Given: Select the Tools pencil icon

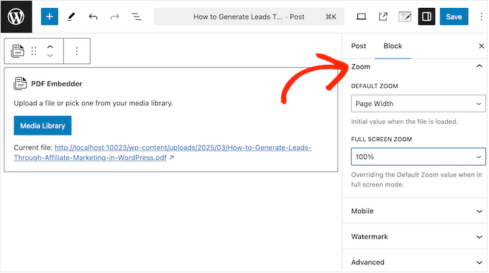Looking at the screenshot, I should pos(71,17).
